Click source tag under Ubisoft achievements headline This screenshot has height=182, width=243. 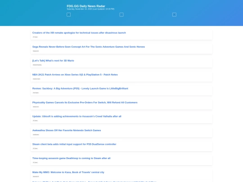(x=35, y=120)
